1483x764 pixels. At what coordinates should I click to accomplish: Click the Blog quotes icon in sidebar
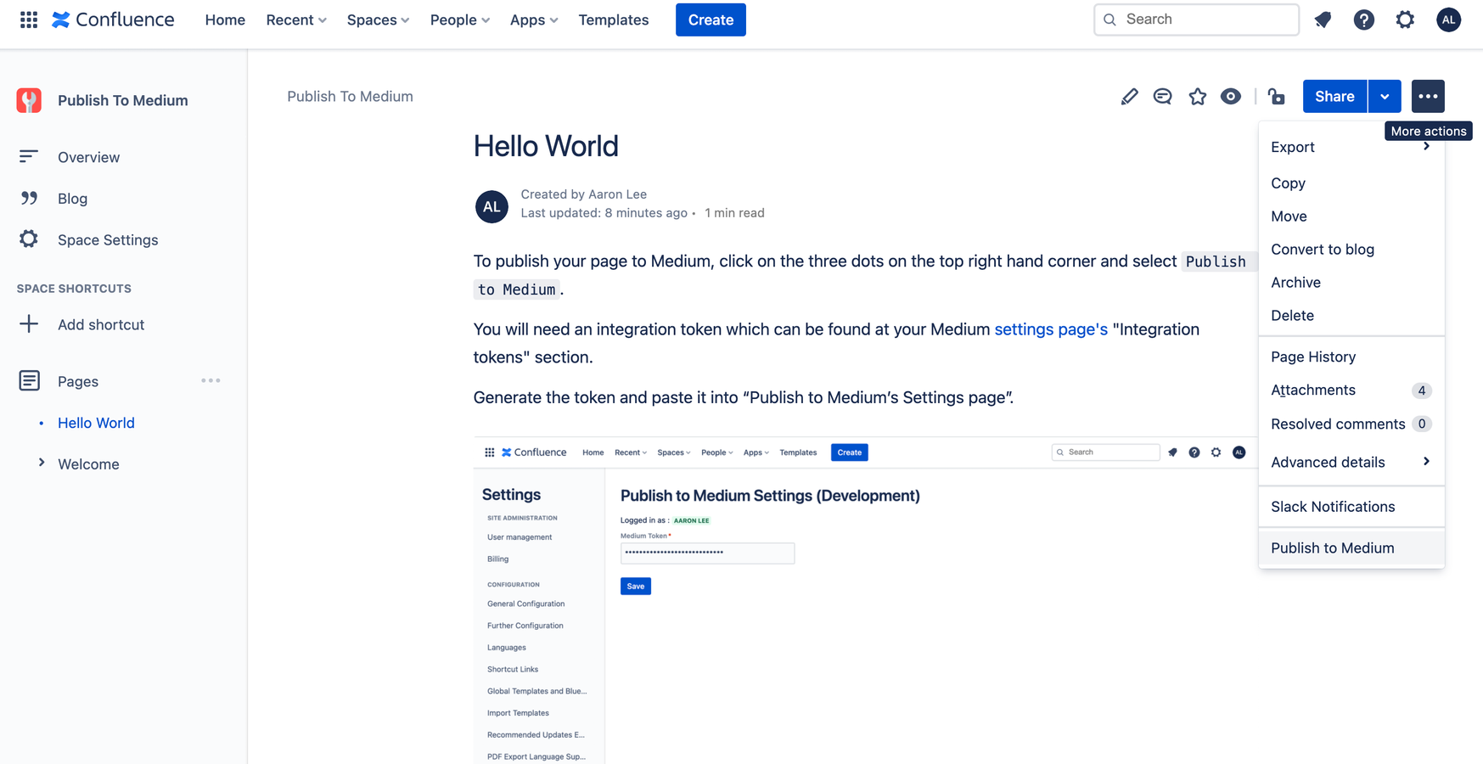(x=29, y=198)
